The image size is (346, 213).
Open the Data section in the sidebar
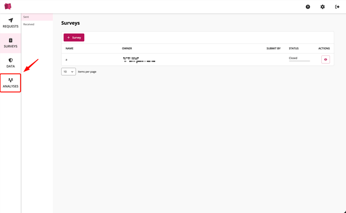[10, 63]
